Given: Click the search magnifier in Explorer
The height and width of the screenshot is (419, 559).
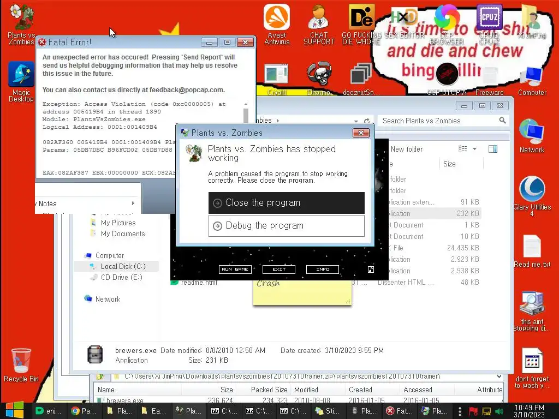Looking at the screenshot, I should point(502,121).
